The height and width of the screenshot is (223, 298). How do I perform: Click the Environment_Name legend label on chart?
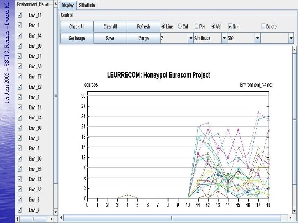pyautogui.click(x=256, y=85)
